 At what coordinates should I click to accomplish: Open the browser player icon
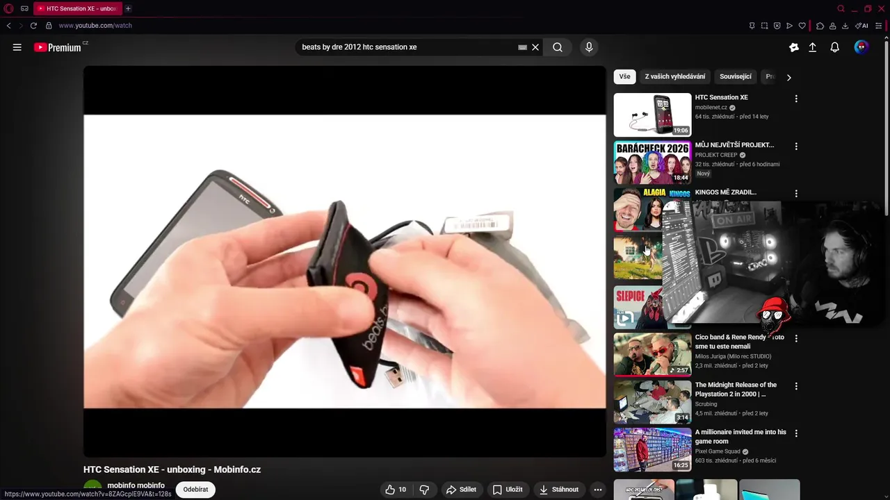(789, 26)
